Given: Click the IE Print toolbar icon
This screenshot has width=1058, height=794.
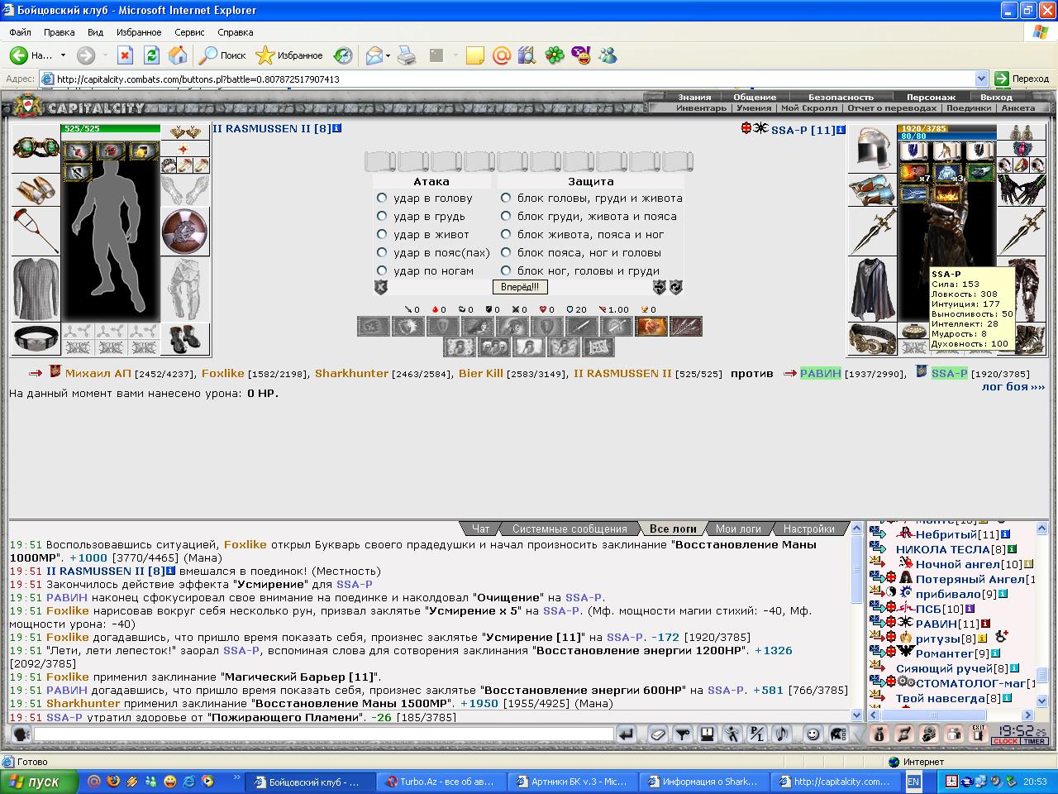Looking at the screenshot, I should click(x=406, y=55).
